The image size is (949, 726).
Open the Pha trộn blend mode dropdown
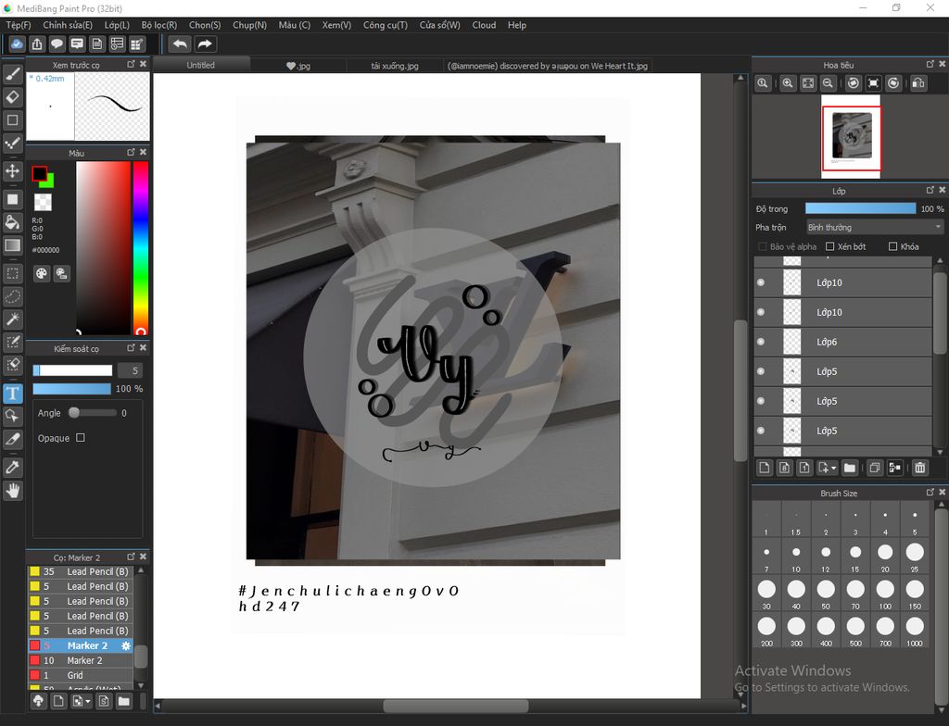coord(875,228)
